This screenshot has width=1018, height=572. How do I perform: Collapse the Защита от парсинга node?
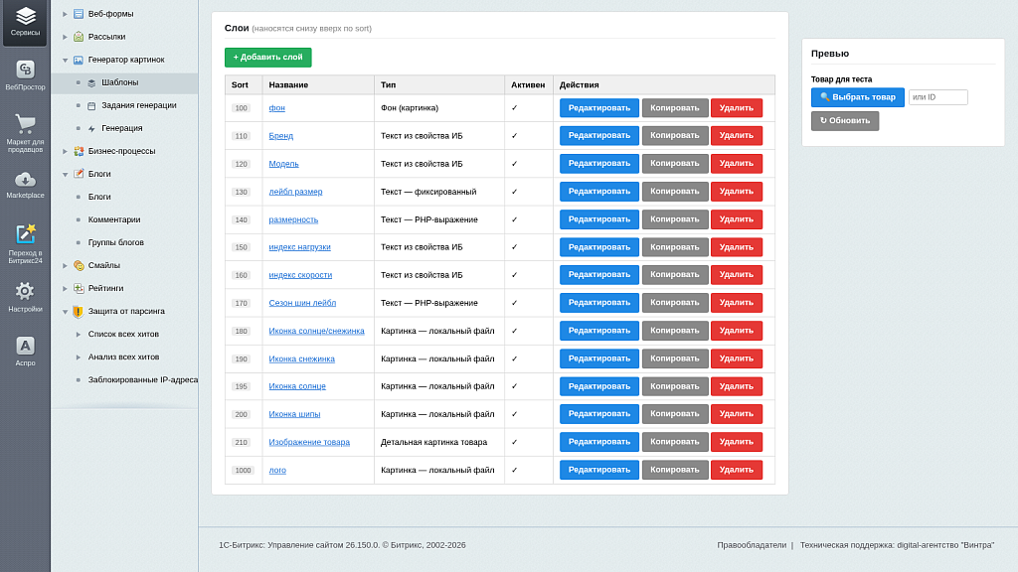(65, 311)
